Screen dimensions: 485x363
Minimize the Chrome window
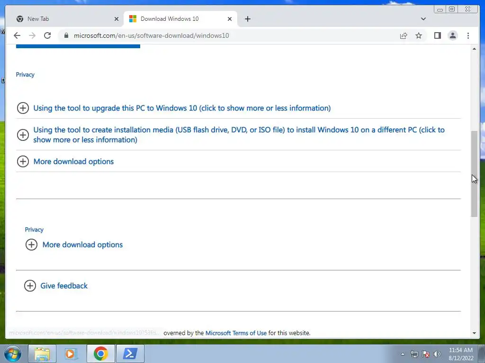(x=440, y=9)
